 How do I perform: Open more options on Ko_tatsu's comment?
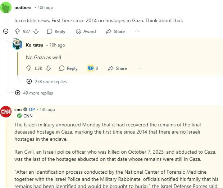pyautogui.click(x=139, y=68)
